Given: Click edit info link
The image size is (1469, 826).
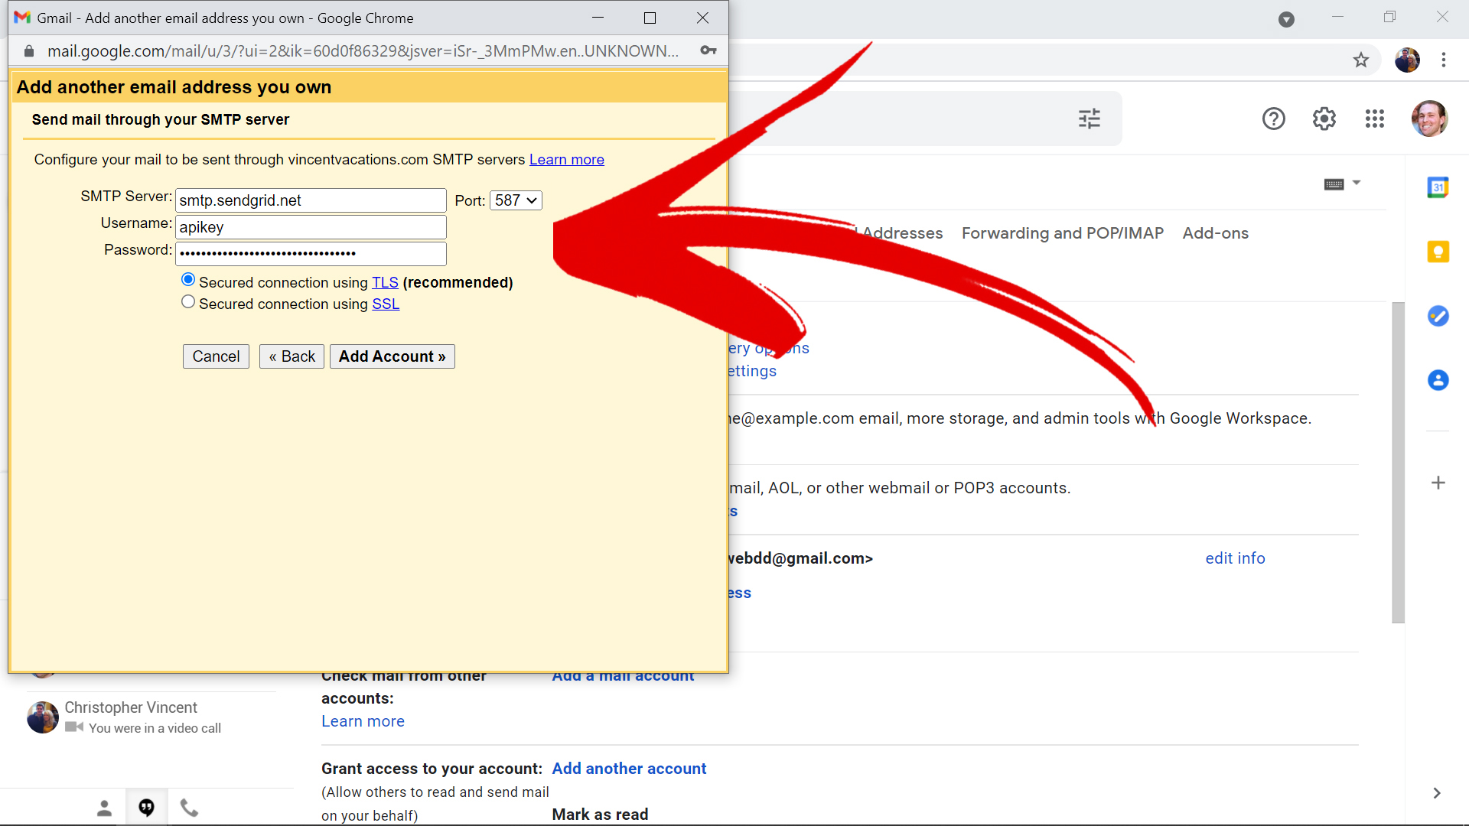Looking at the screenshot, I should (x=1236, y=558).
